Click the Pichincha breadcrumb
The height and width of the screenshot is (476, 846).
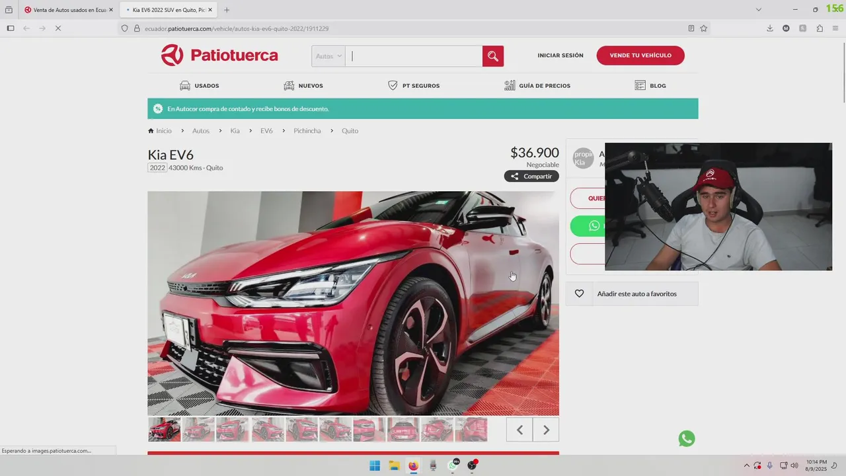(307, 131)
